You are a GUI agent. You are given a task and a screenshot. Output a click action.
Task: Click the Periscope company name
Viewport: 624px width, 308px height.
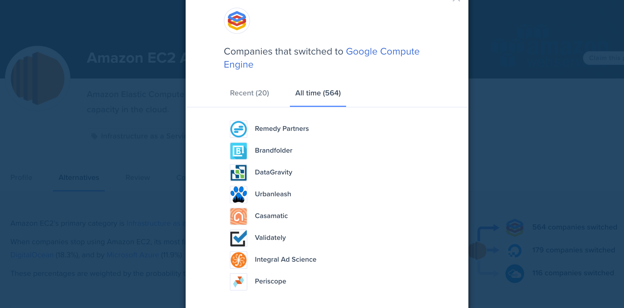coord(271,281)
